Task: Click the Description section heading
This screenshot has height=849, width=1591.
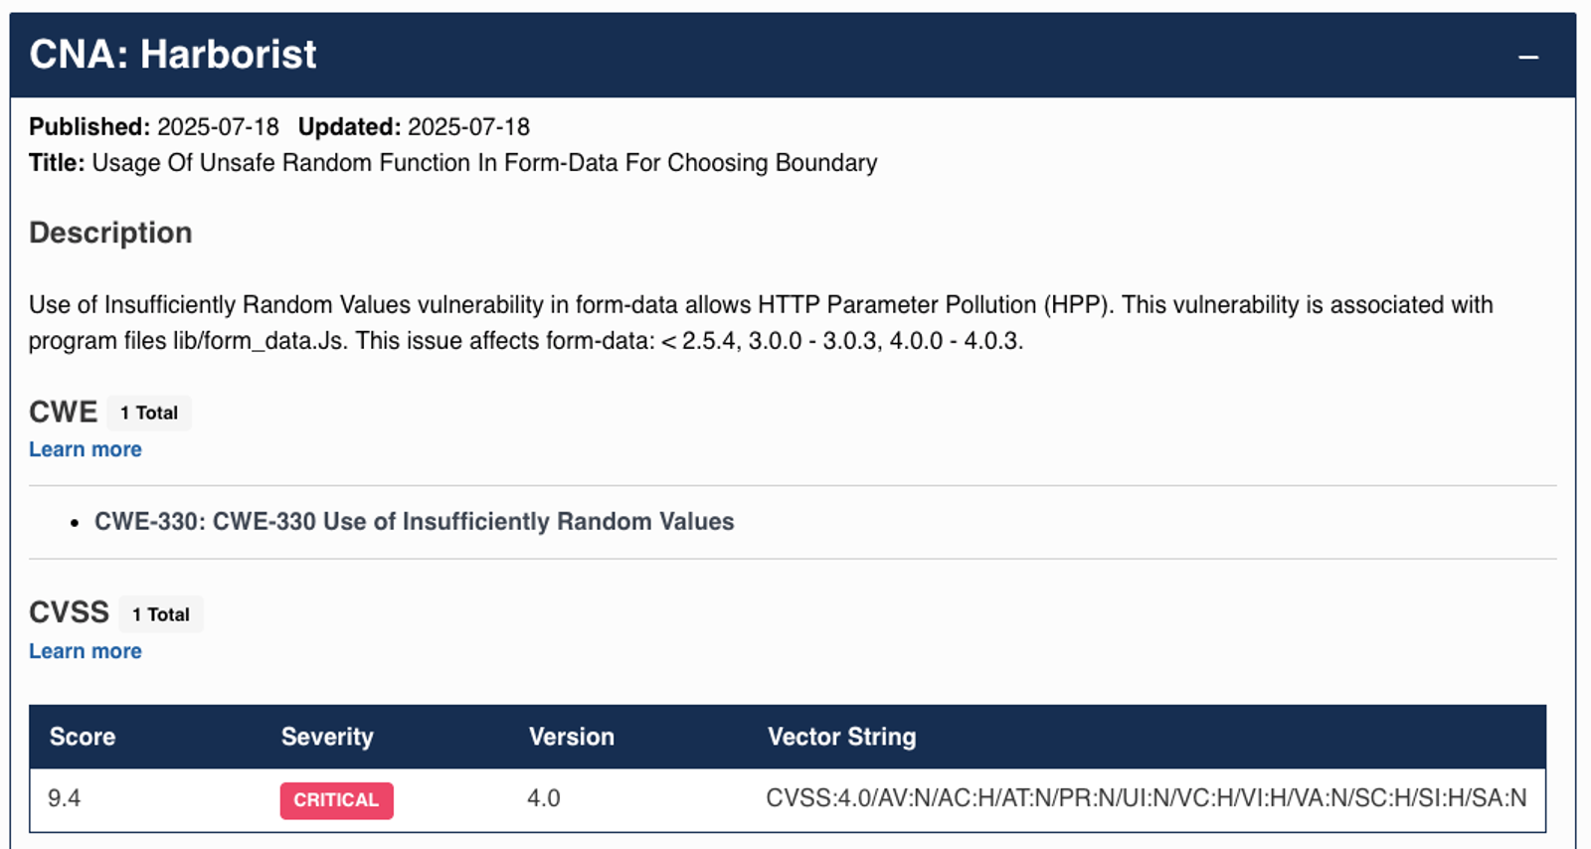Action: pos(110,233)
